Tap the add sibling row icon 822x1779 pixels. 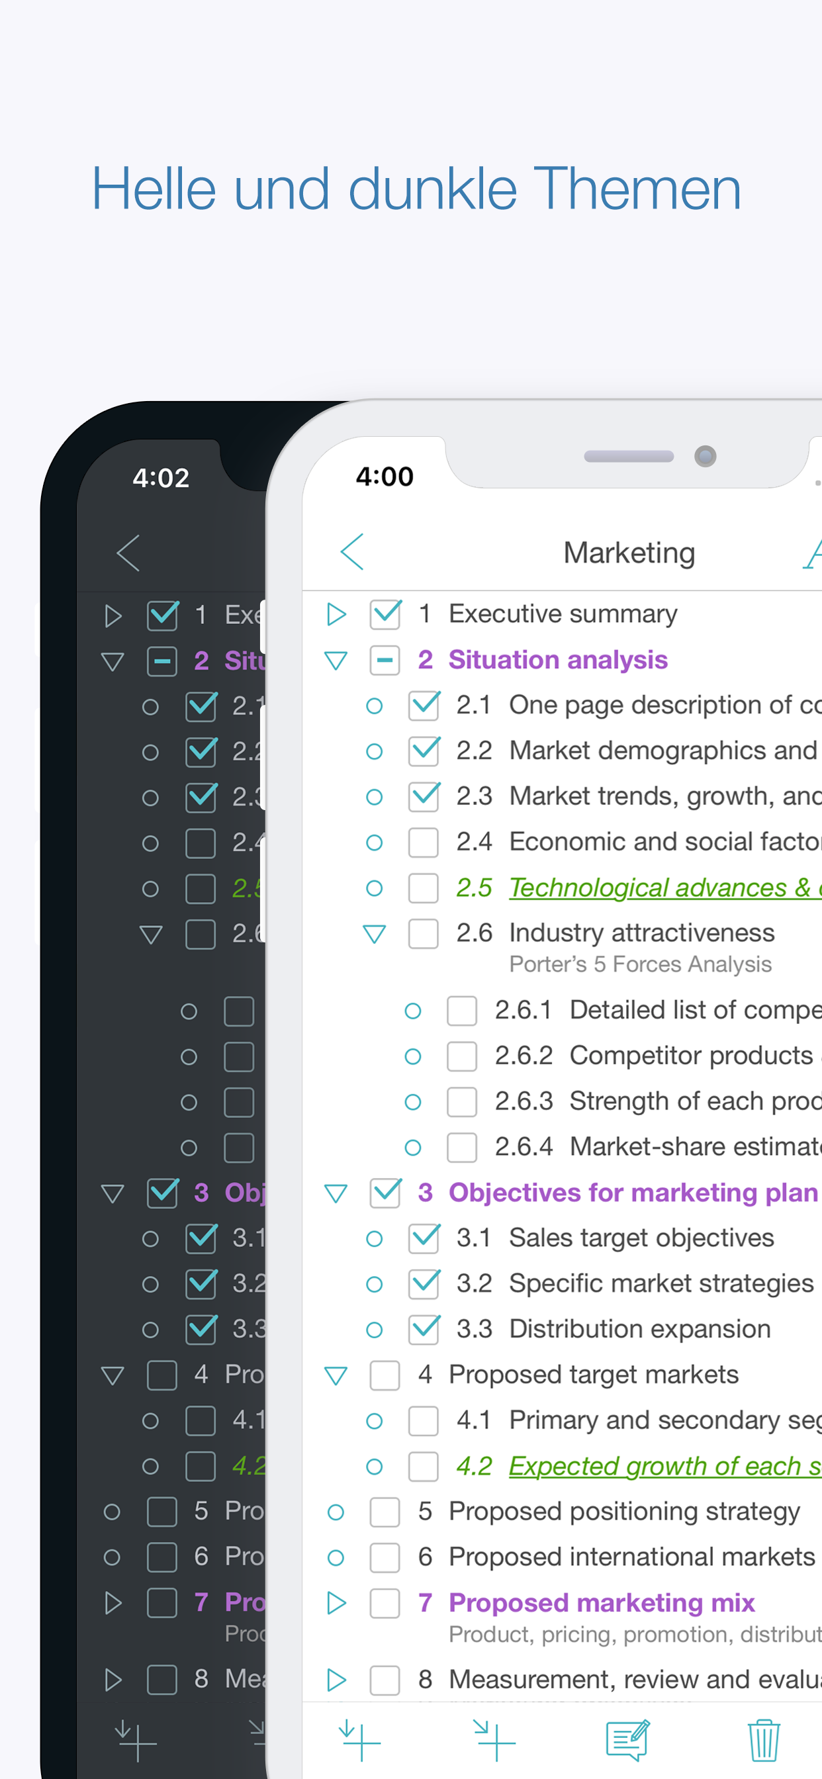[x=359, y=1741]
